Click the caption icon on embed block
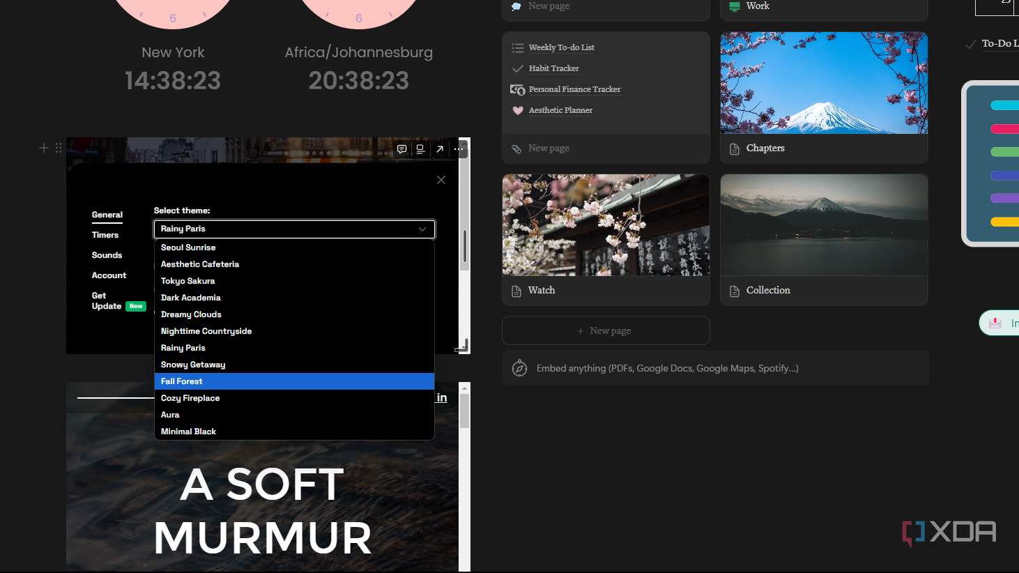This screenshot has width=1019, height=573. pyautogui.click(x=420, y=149)
